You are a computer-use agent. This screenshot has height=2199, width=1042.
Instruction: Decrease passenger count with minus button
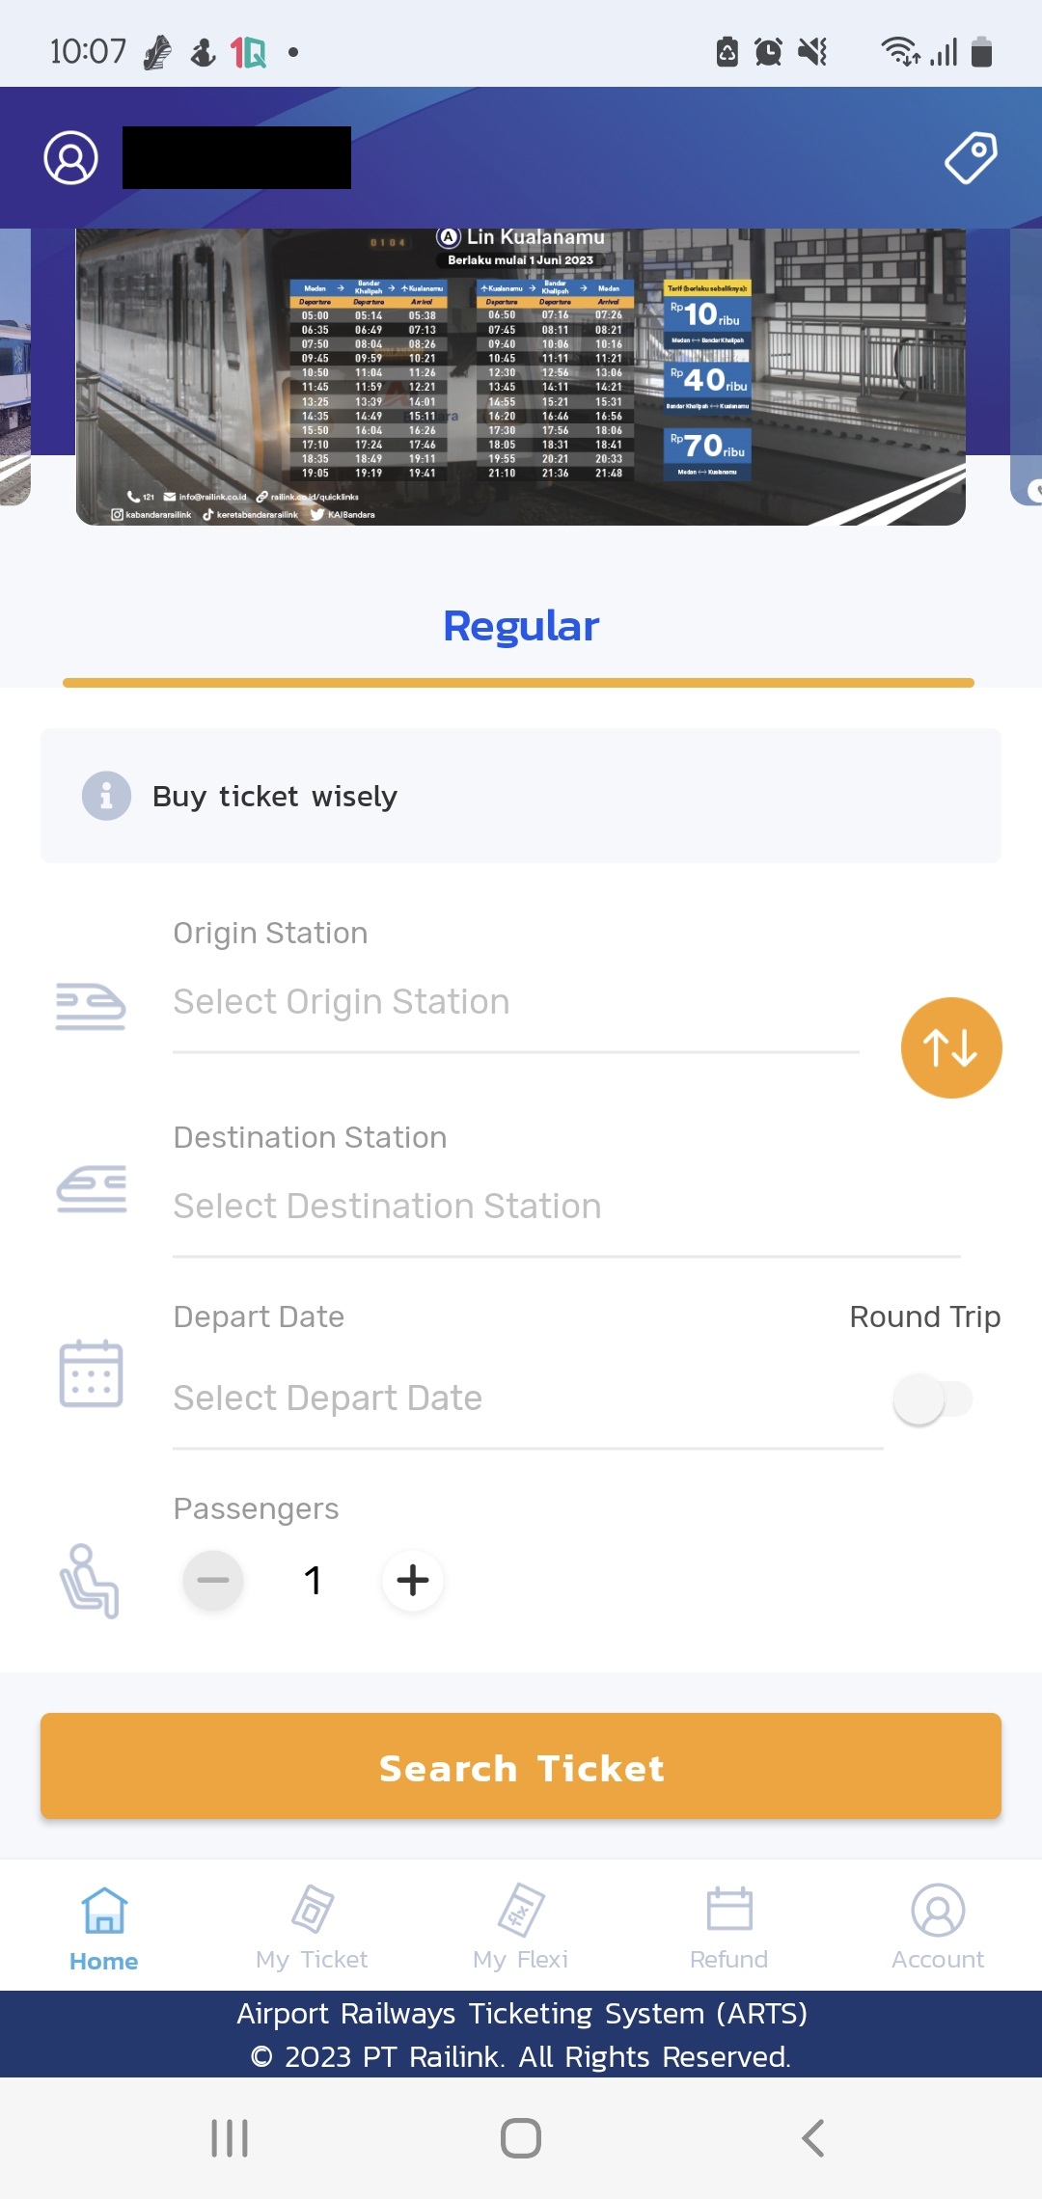tap(213, 1580)
